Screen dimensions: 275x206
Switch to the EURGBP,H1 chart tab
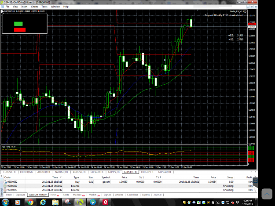click(x=147, y=172)
